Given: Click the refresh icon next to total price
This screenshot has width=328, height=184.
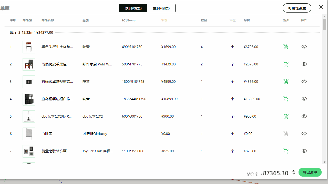Looking at the screenshot, I should coord(293,173).
